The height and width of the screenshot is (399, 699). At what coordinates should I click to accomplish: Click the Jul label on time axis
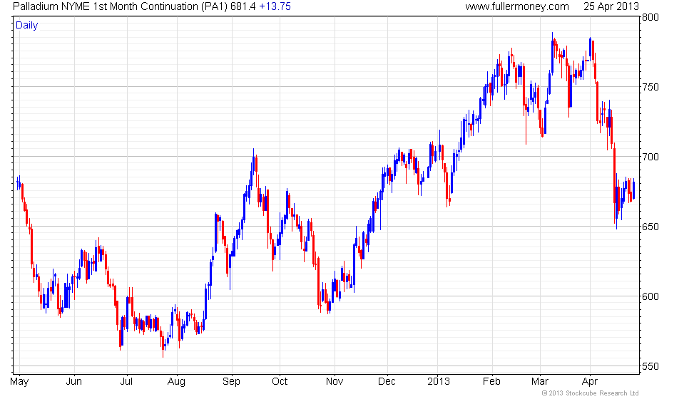[127, 382]
